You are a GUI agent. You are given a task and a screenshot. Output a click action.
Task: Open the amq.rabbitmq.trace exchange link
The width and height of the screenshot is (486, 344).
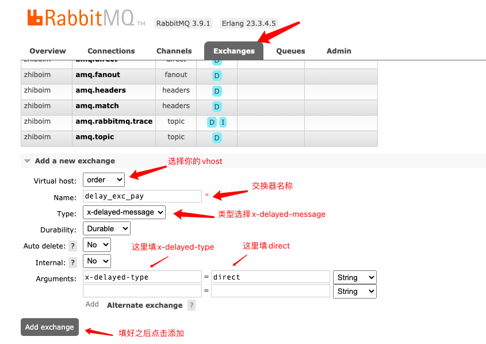tap(114, 121)
